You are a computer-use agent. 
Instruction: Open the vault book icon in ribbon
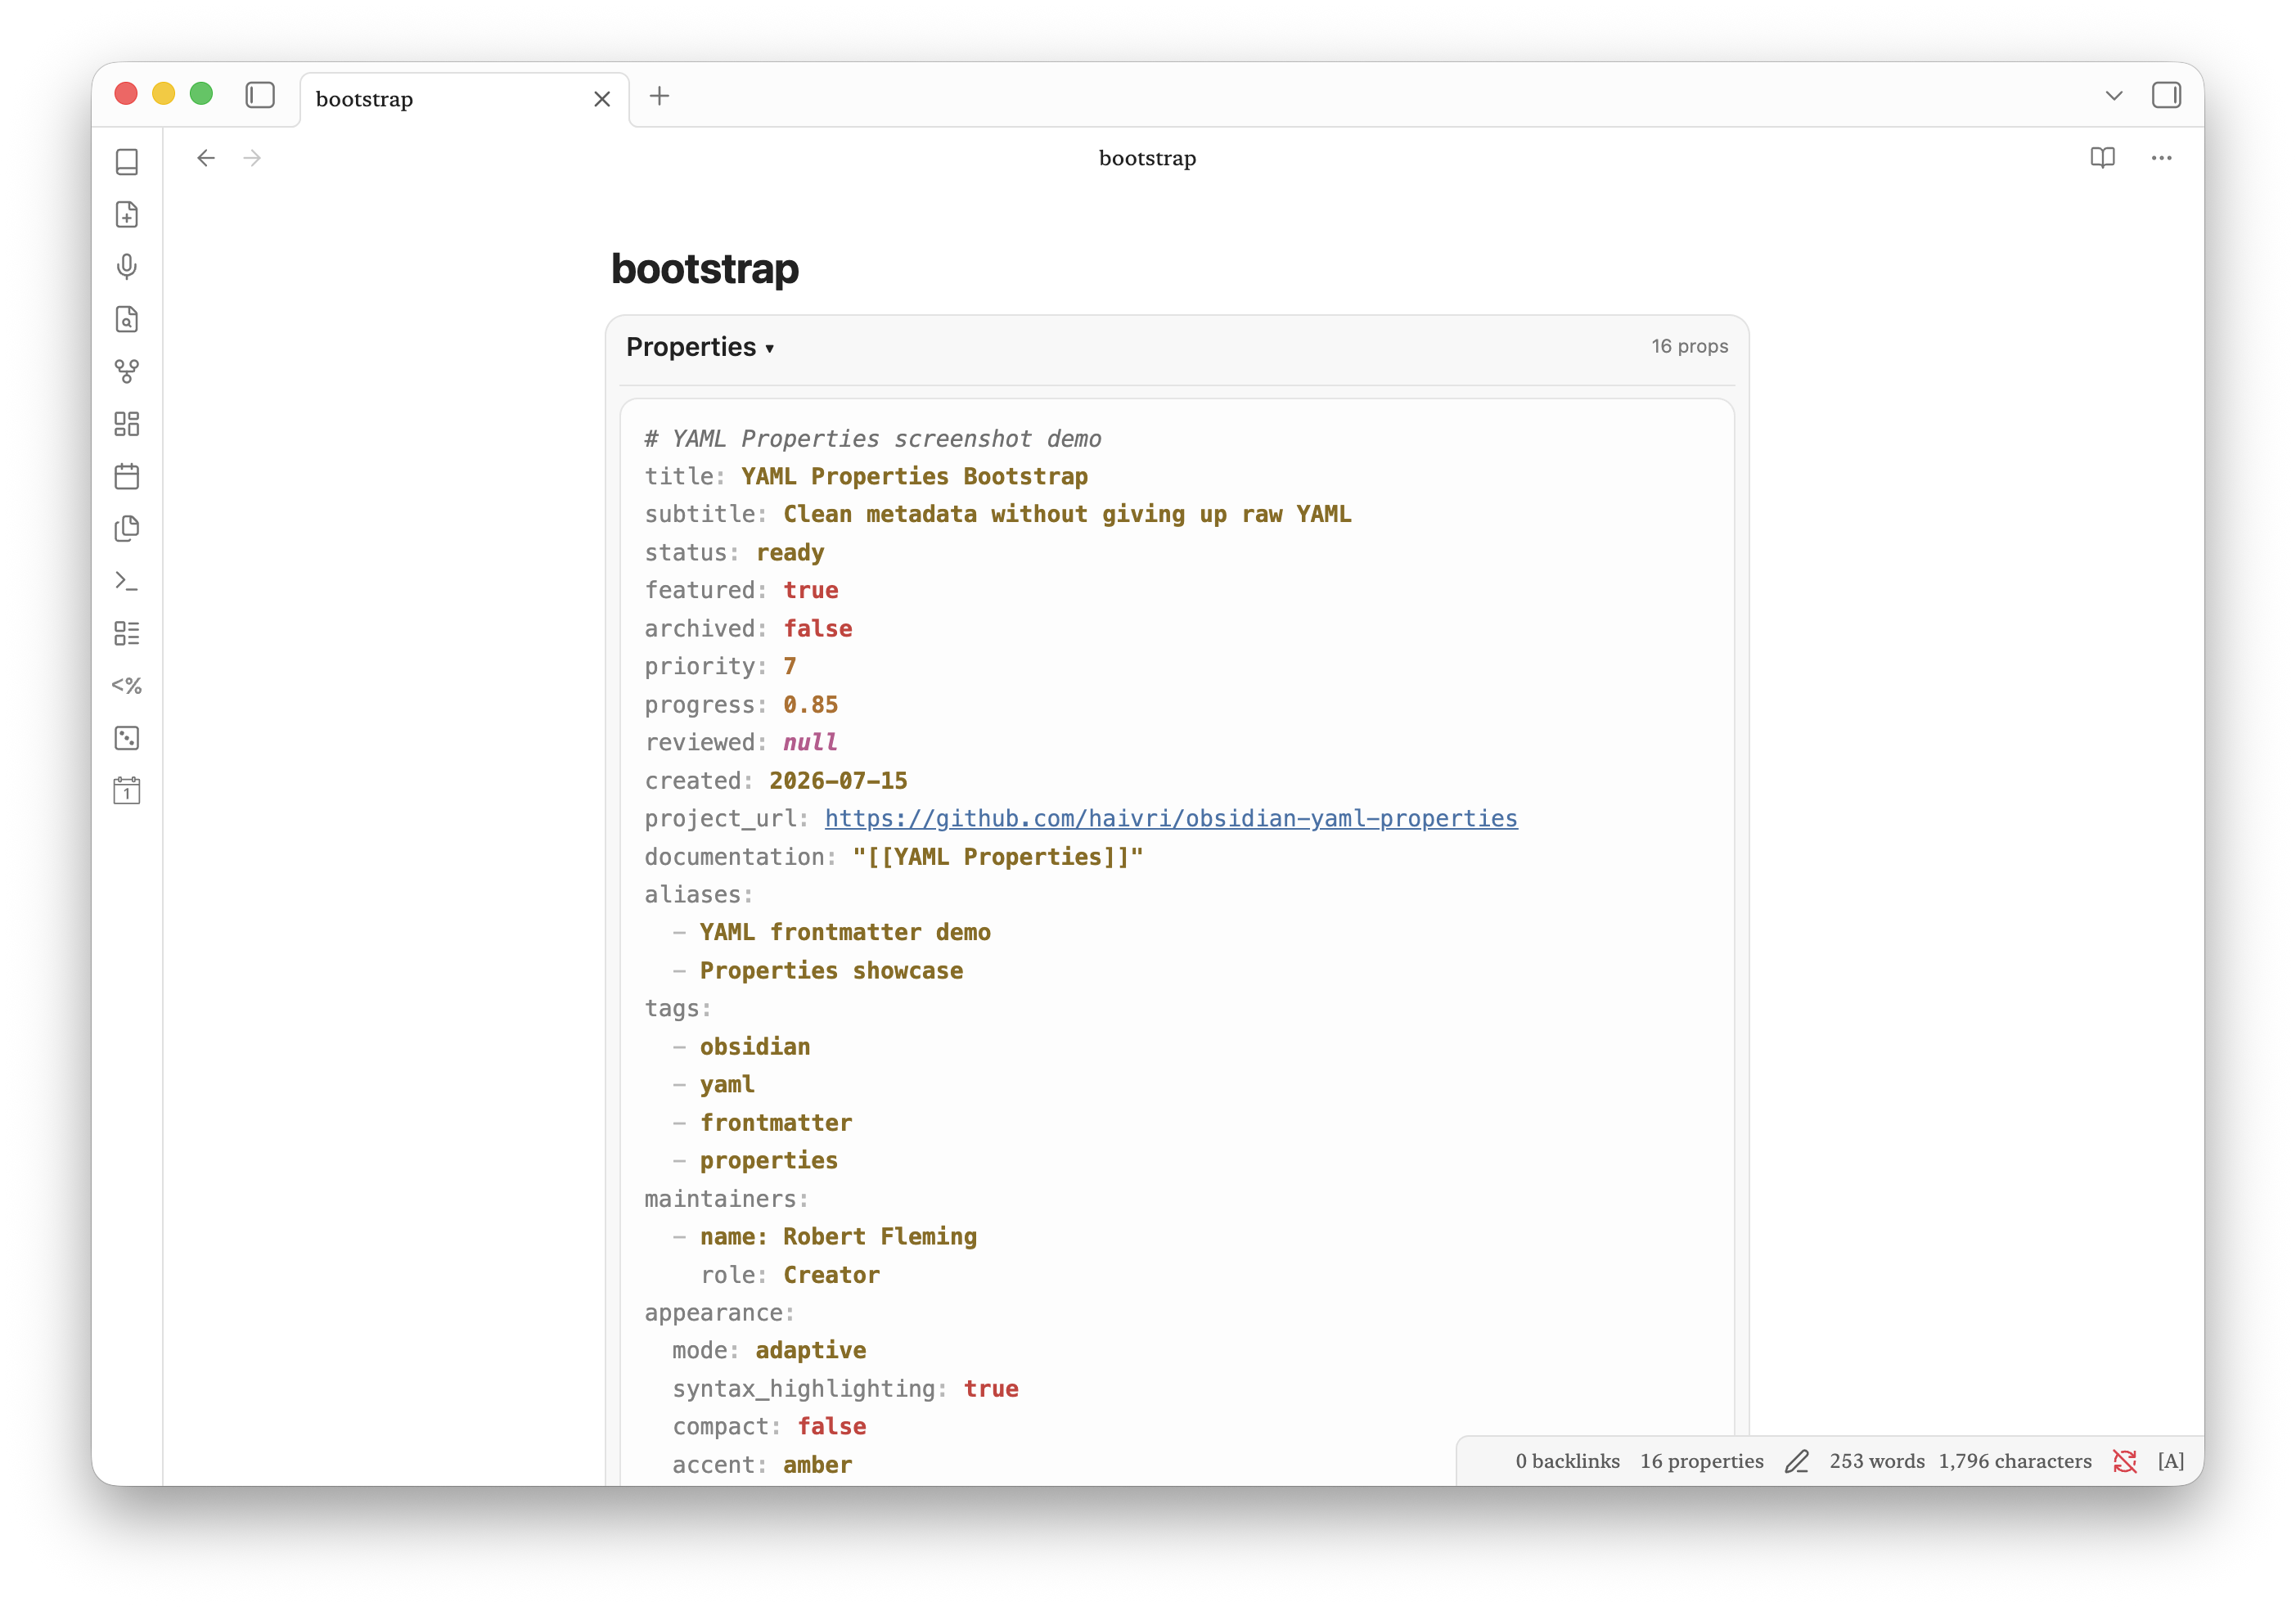coord(127,162)
